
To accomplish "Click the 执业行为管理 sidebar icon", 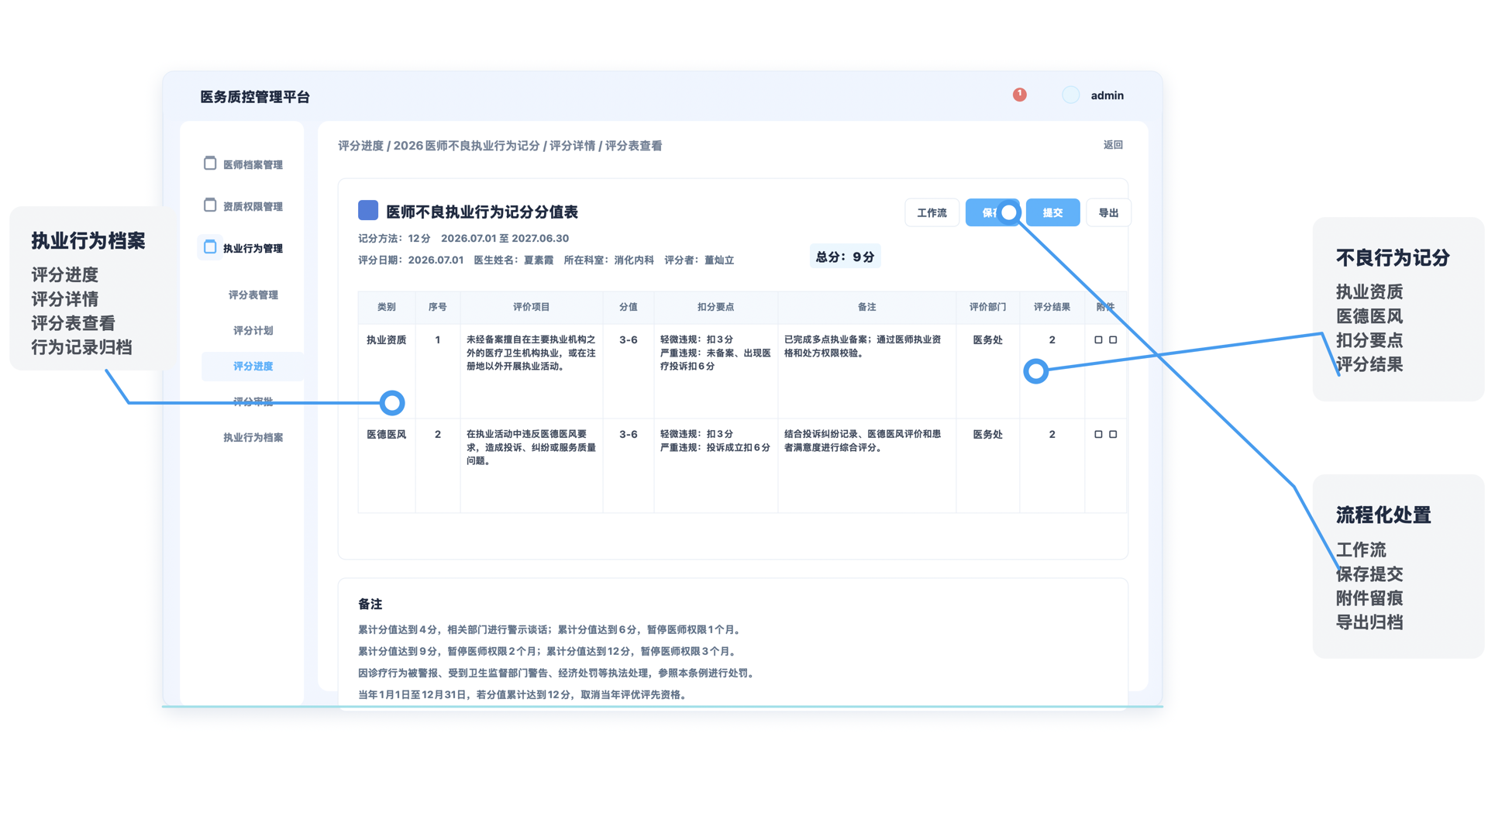I will [210, 246].
